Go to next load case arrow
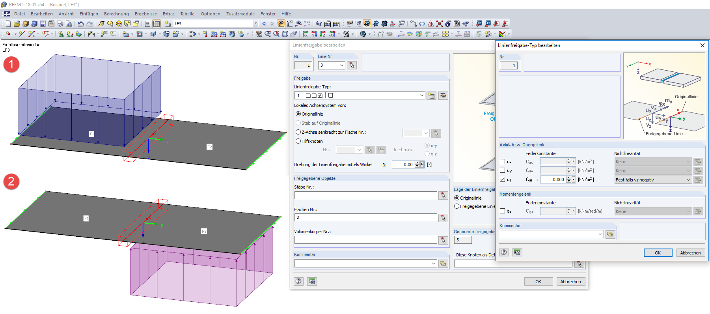 [x=272, y=24]
